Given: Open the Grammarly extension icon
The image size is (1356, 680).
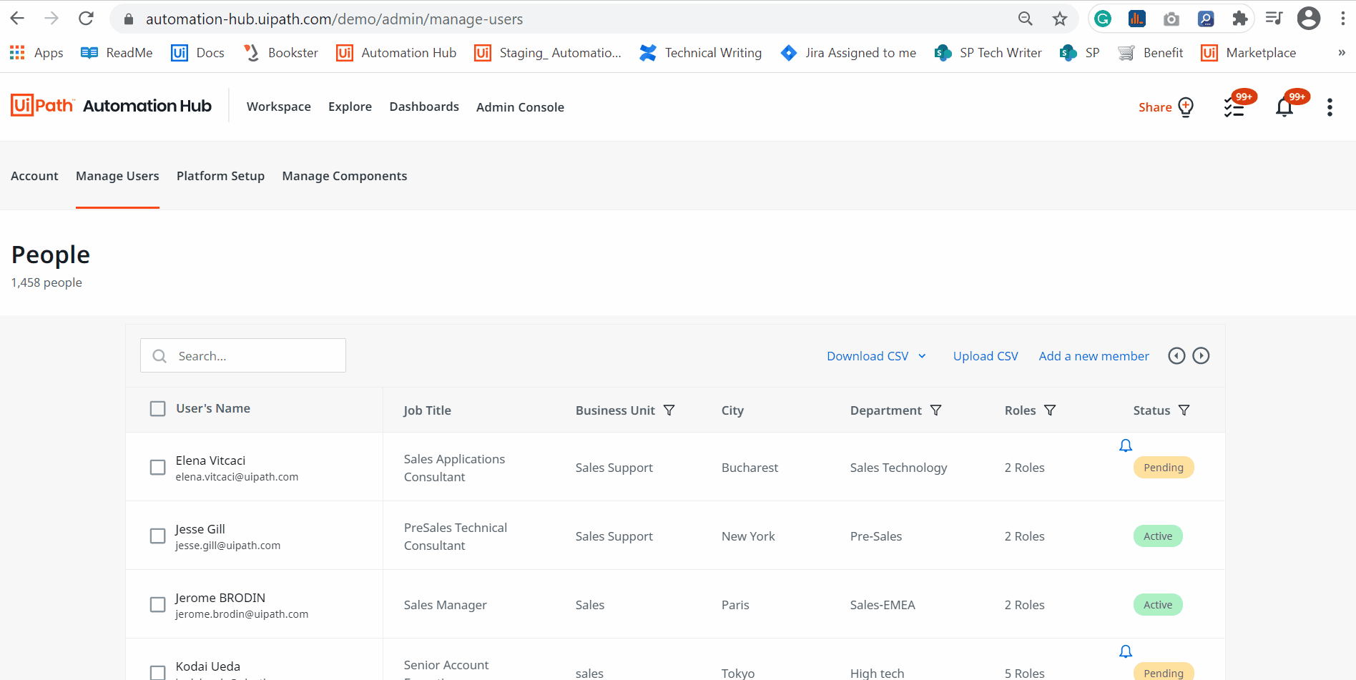Looking at the screenshot, I should click(1103, 19).
